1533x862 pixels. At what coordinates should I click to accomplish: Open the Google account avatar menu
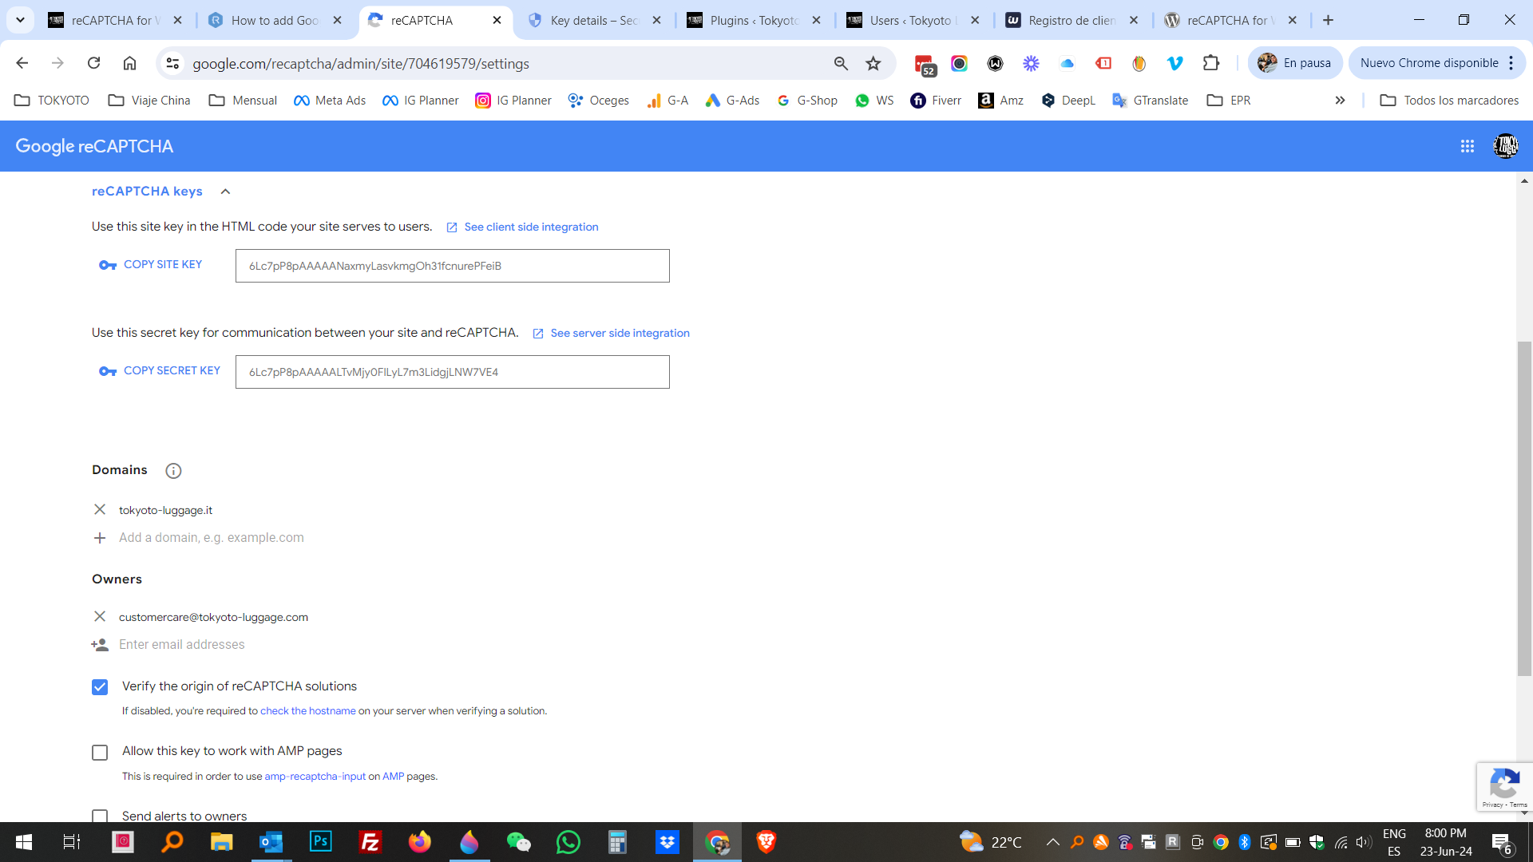1505,146
